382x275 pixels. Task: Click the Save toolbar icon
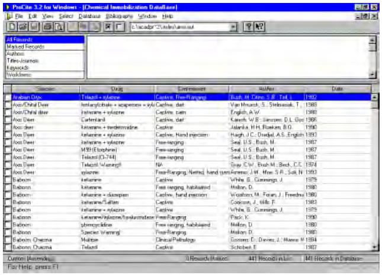(x=34, y=27)
